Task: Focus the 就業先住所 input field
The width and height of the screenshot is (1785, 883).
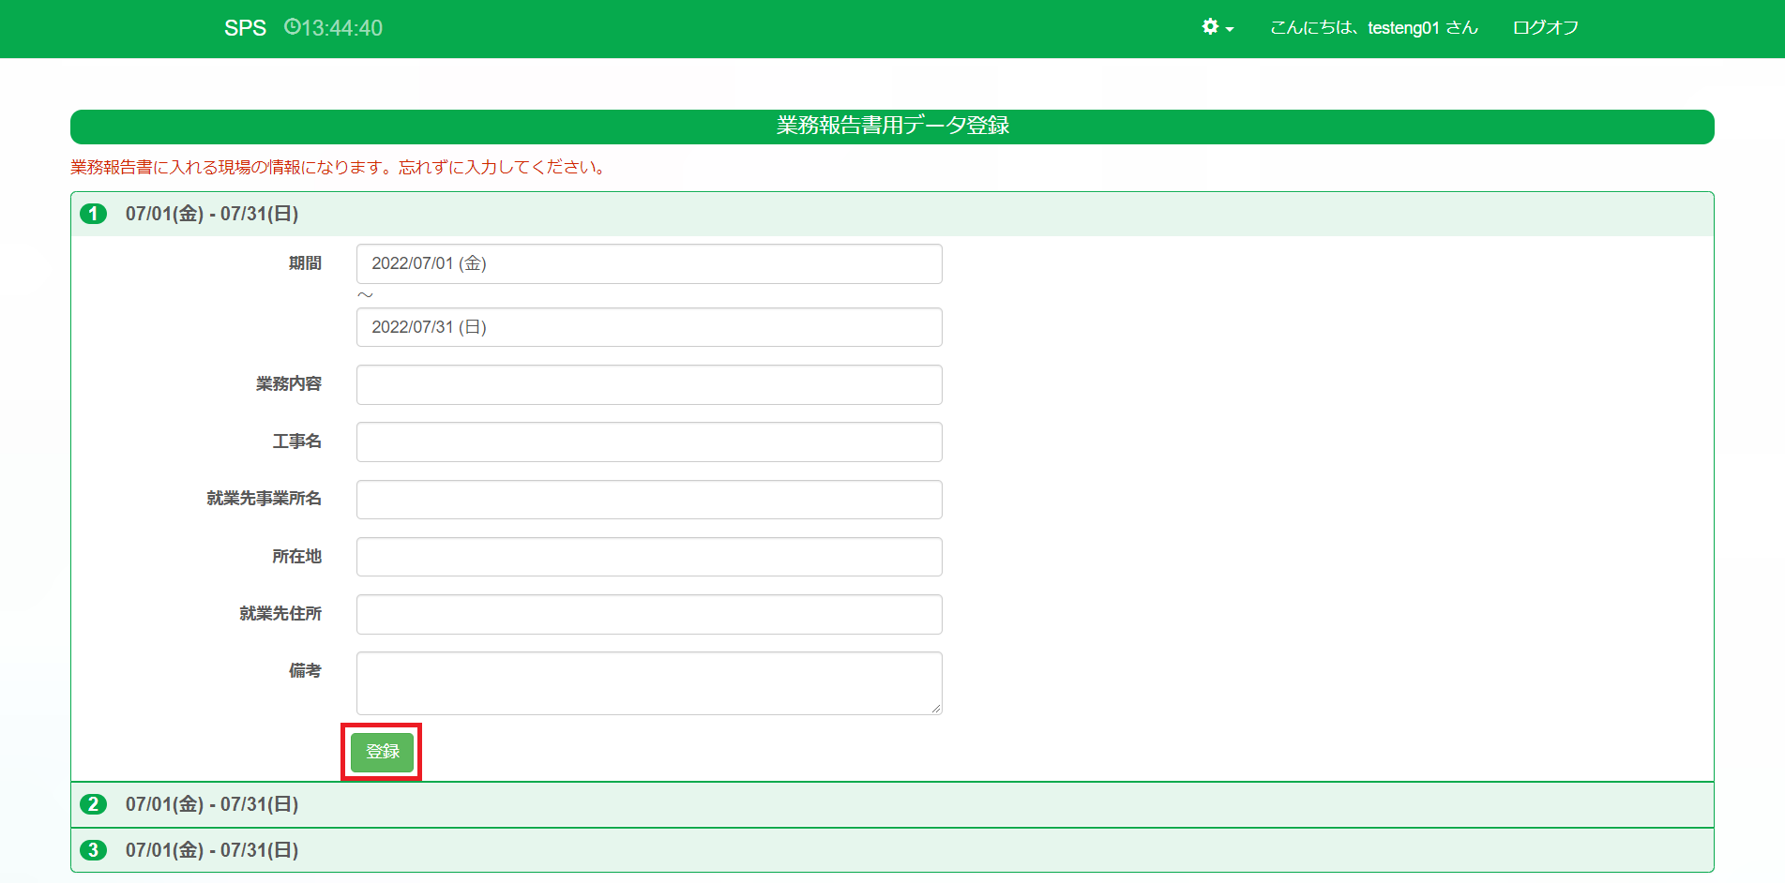Action: coord(648,615)
